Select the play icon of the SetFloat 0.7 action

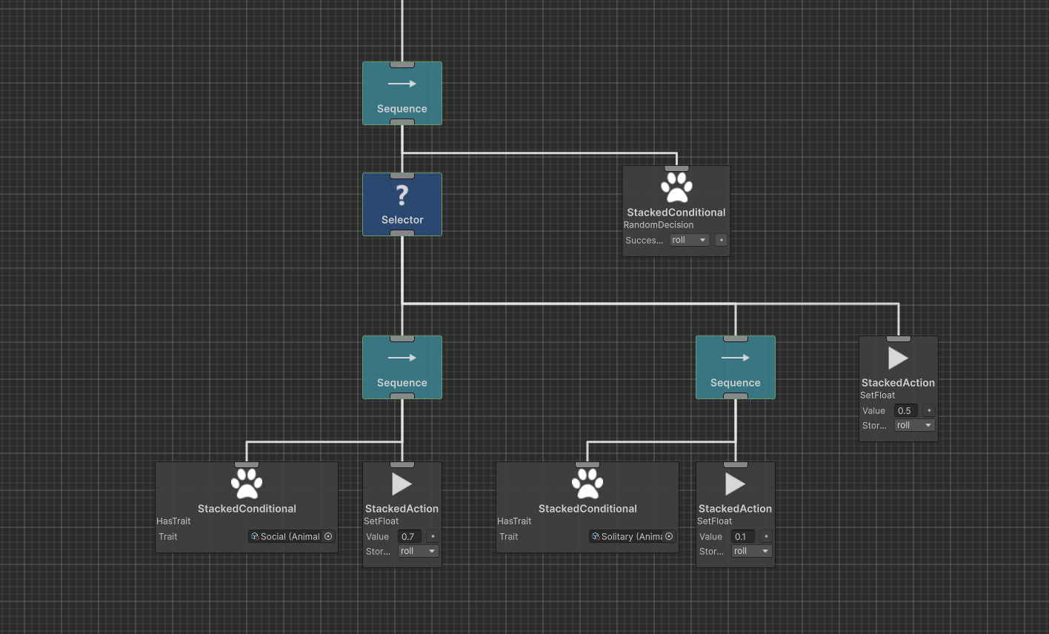tap(402, 484)
